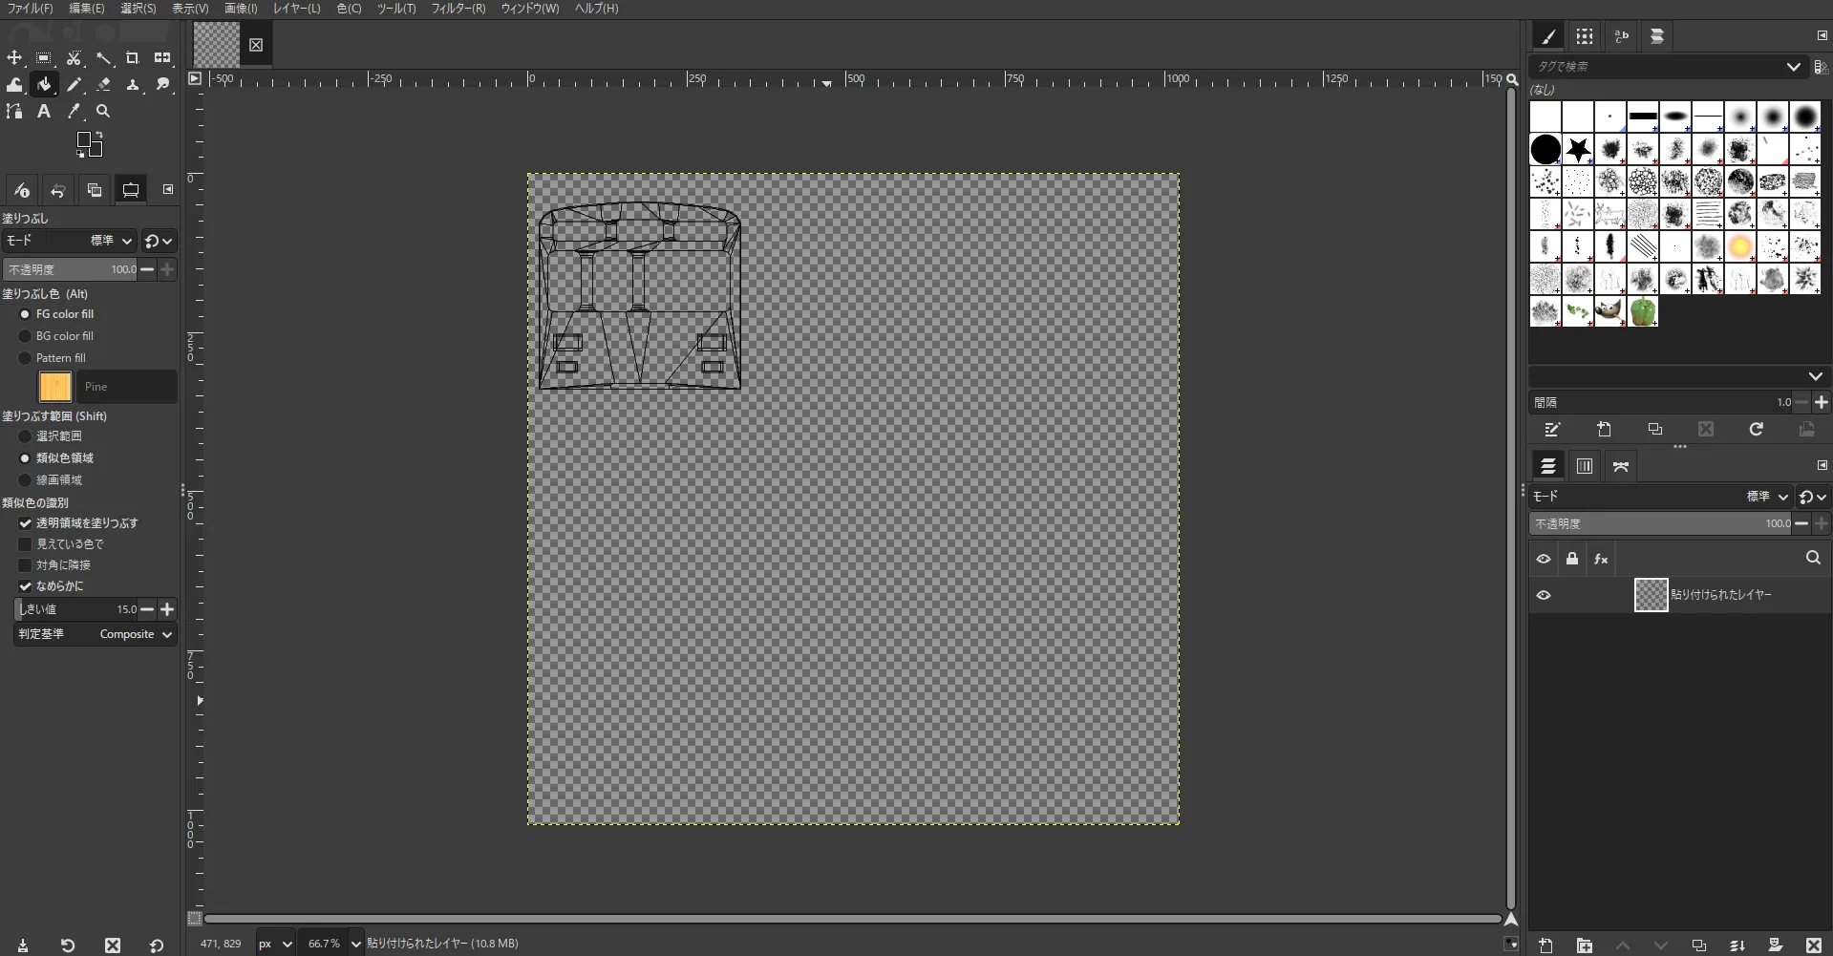1833x956 pixels.
Task: Enable the 見えている色で option
Action: coord(25,543)
